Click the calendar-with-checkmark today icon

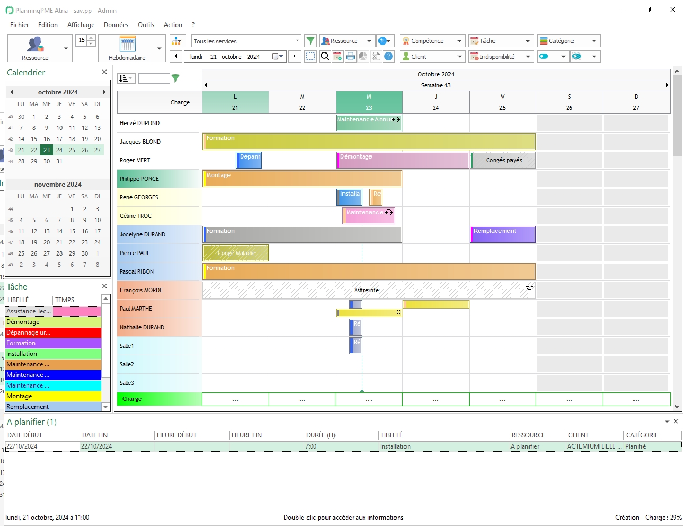(338, 56)
